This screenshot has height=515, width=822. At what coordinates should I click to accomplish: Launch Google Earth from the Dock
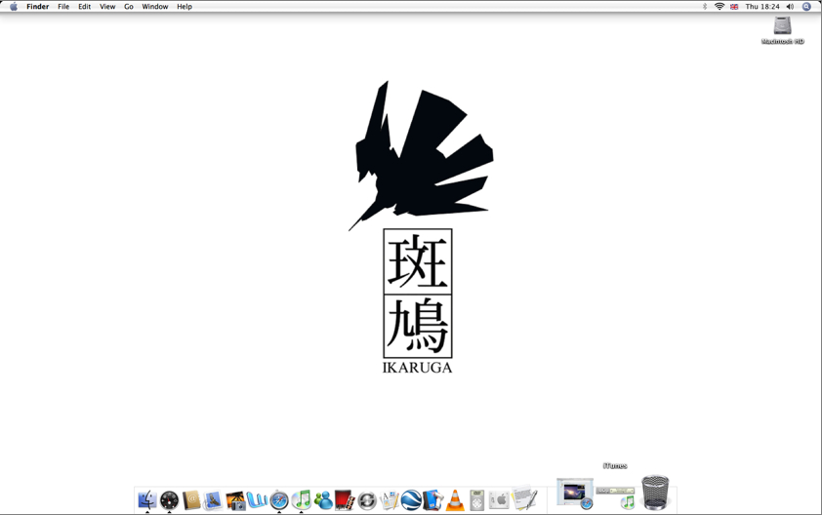click(x=411, y=500)
